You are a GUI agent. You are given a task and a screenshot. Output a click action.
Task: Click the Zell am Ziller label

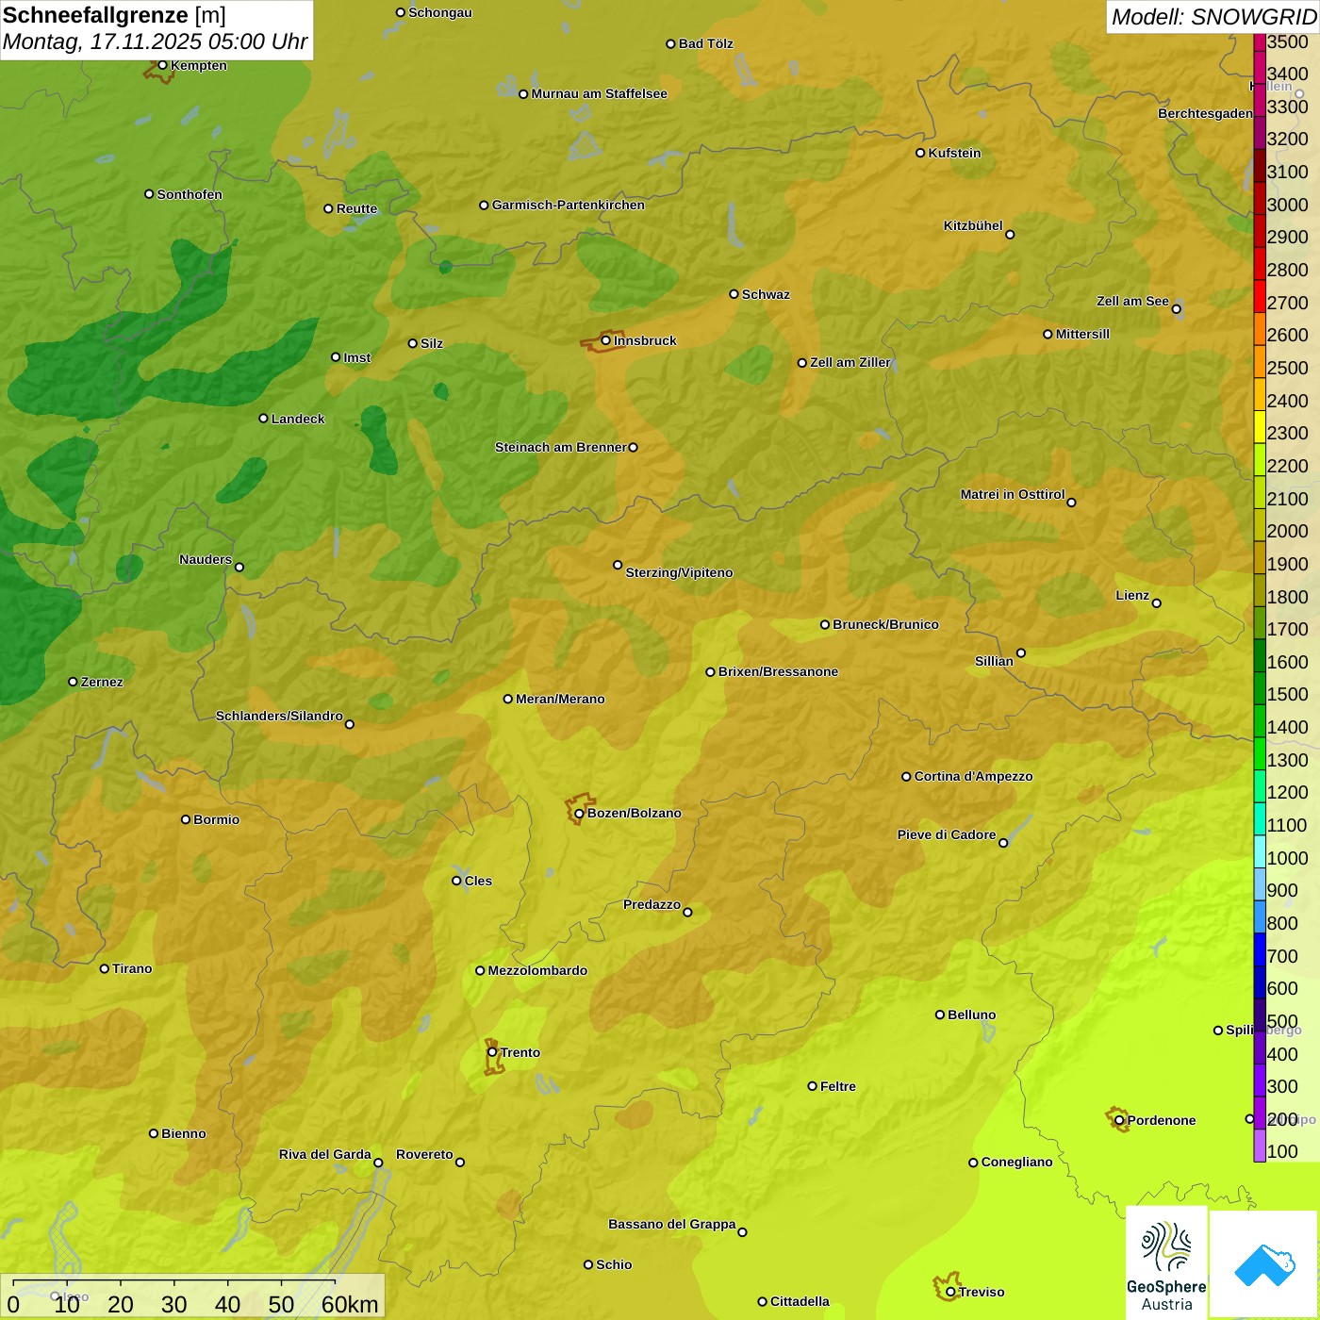click(850, 362)
